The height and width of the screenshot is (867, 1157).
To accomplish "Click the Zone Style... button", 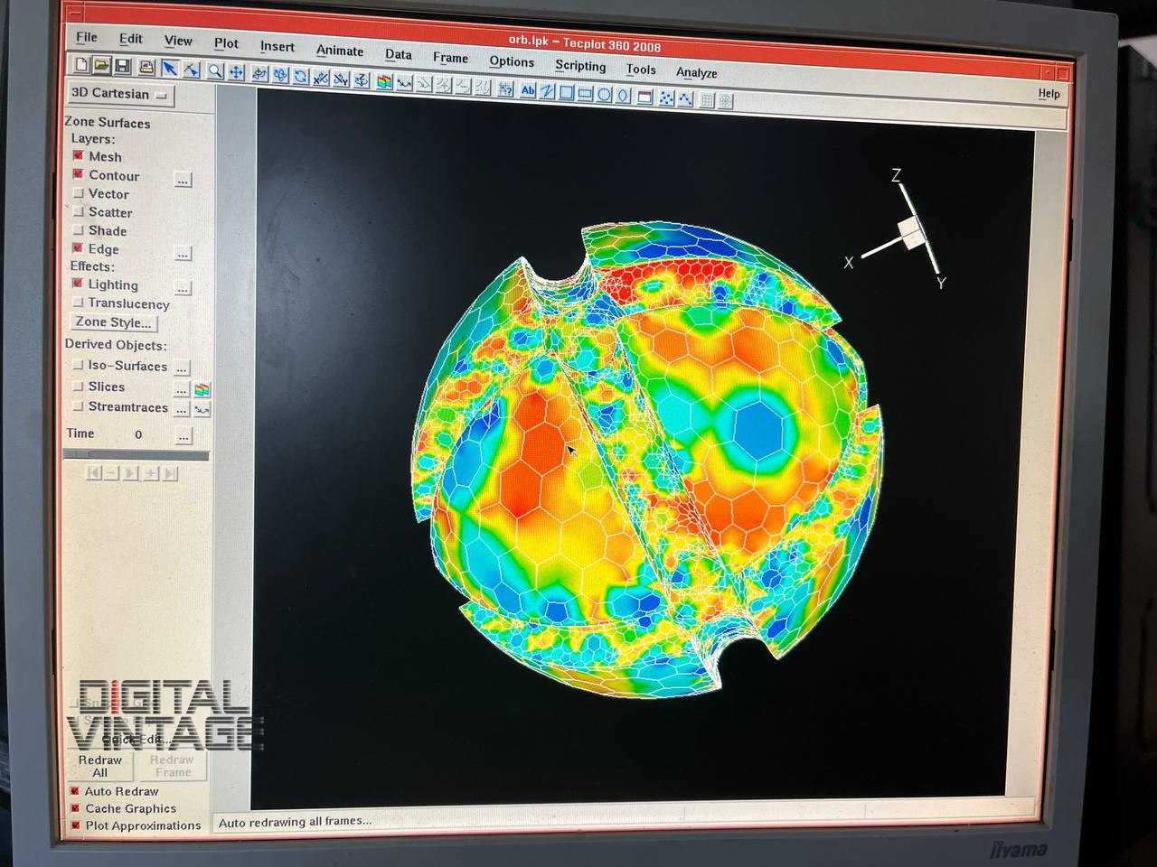I will coord(113,322).
